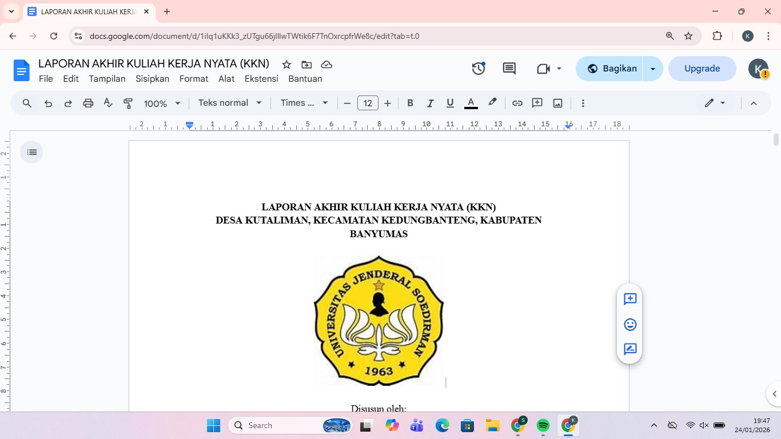Click the insert image icon
The image size is (781, 439).
[x=557, y=103]
